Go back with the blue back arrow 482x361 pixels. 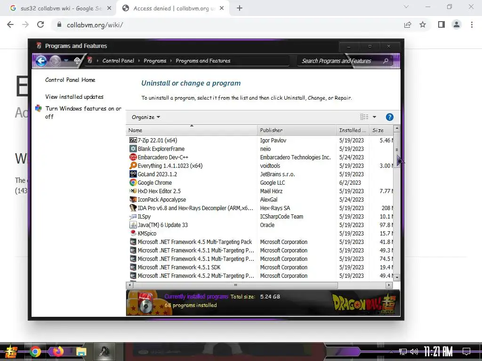pyautogui.click(x=41, y=61)
